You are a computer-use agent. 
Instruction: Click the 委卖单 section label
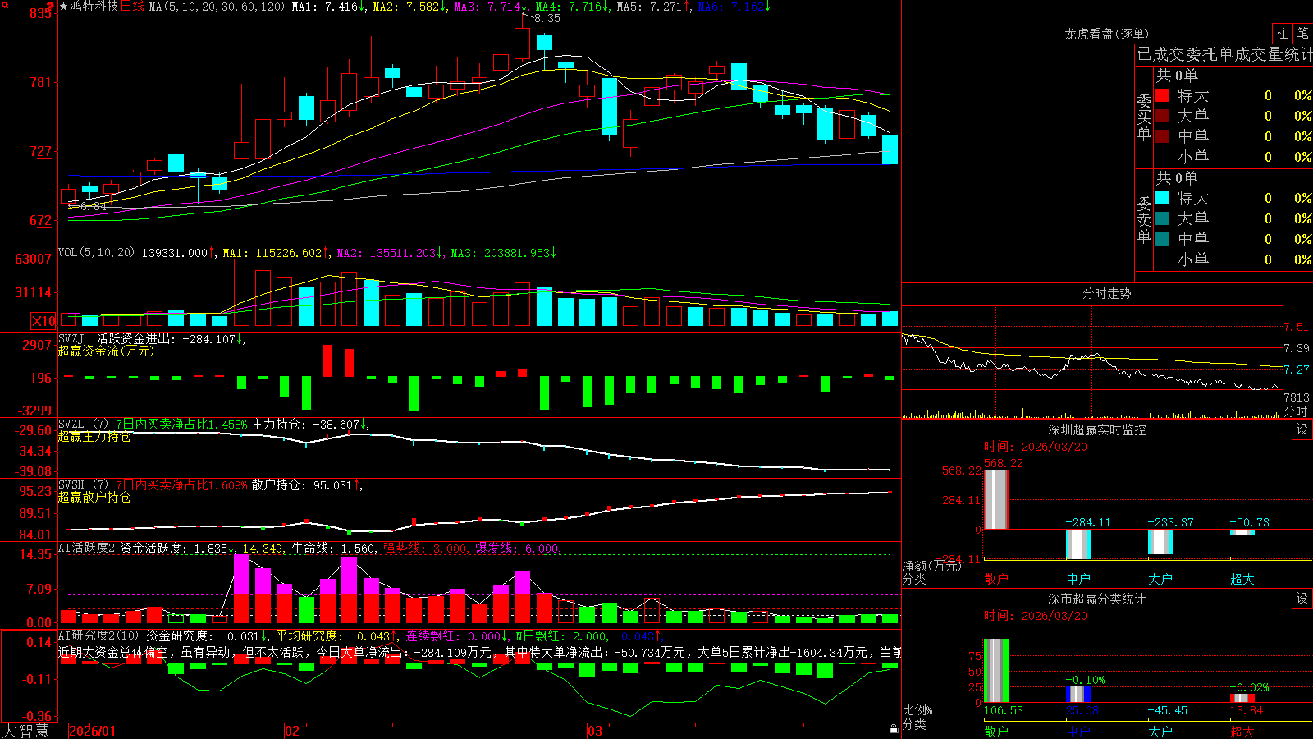[x=1144, y=219]
